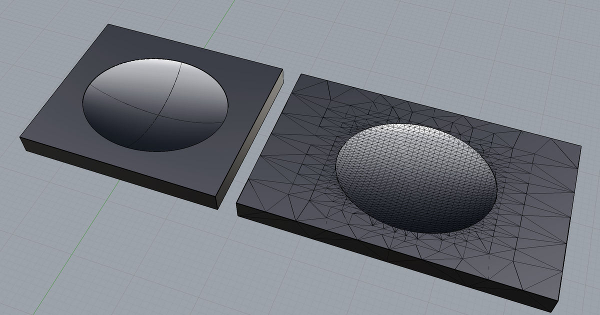Select the horizontal isocurve on the left dome
This screenshot has width=600, height=315.
[x=115, y=95]
